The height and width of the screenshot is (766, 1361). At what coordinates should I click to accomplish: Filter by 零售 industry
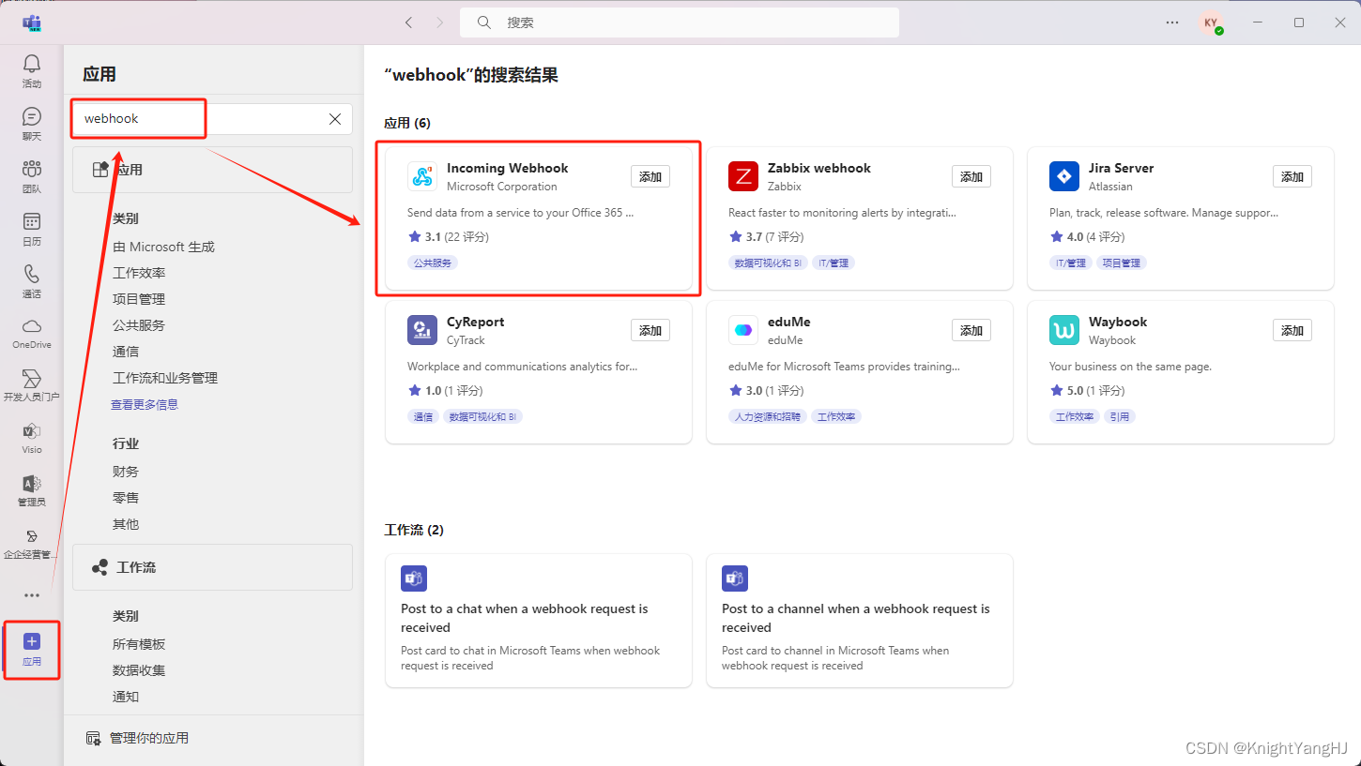point(126,498)
